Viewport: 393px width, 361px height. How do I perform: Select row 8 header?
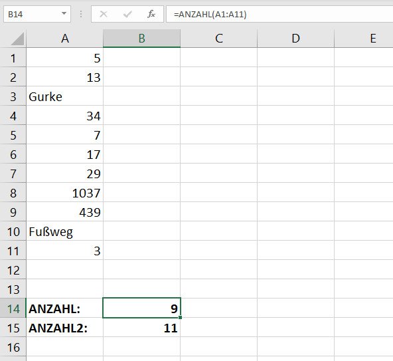pyautogui.click(x=13, y=193)
